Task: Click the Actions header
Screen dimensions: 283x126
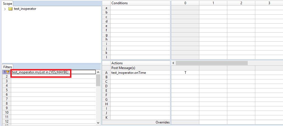Action: (140, 63)
